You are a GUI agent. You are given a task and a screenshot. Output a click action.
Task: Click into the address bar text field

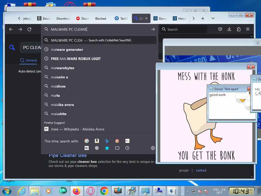click(x=100, y=29)
